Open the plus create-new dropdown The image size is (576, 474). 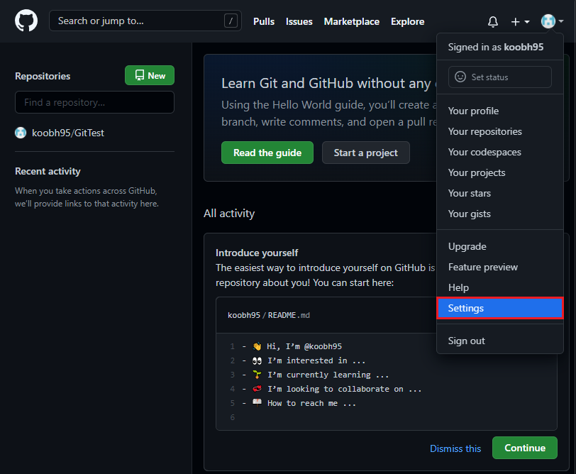tap(520, 22)
